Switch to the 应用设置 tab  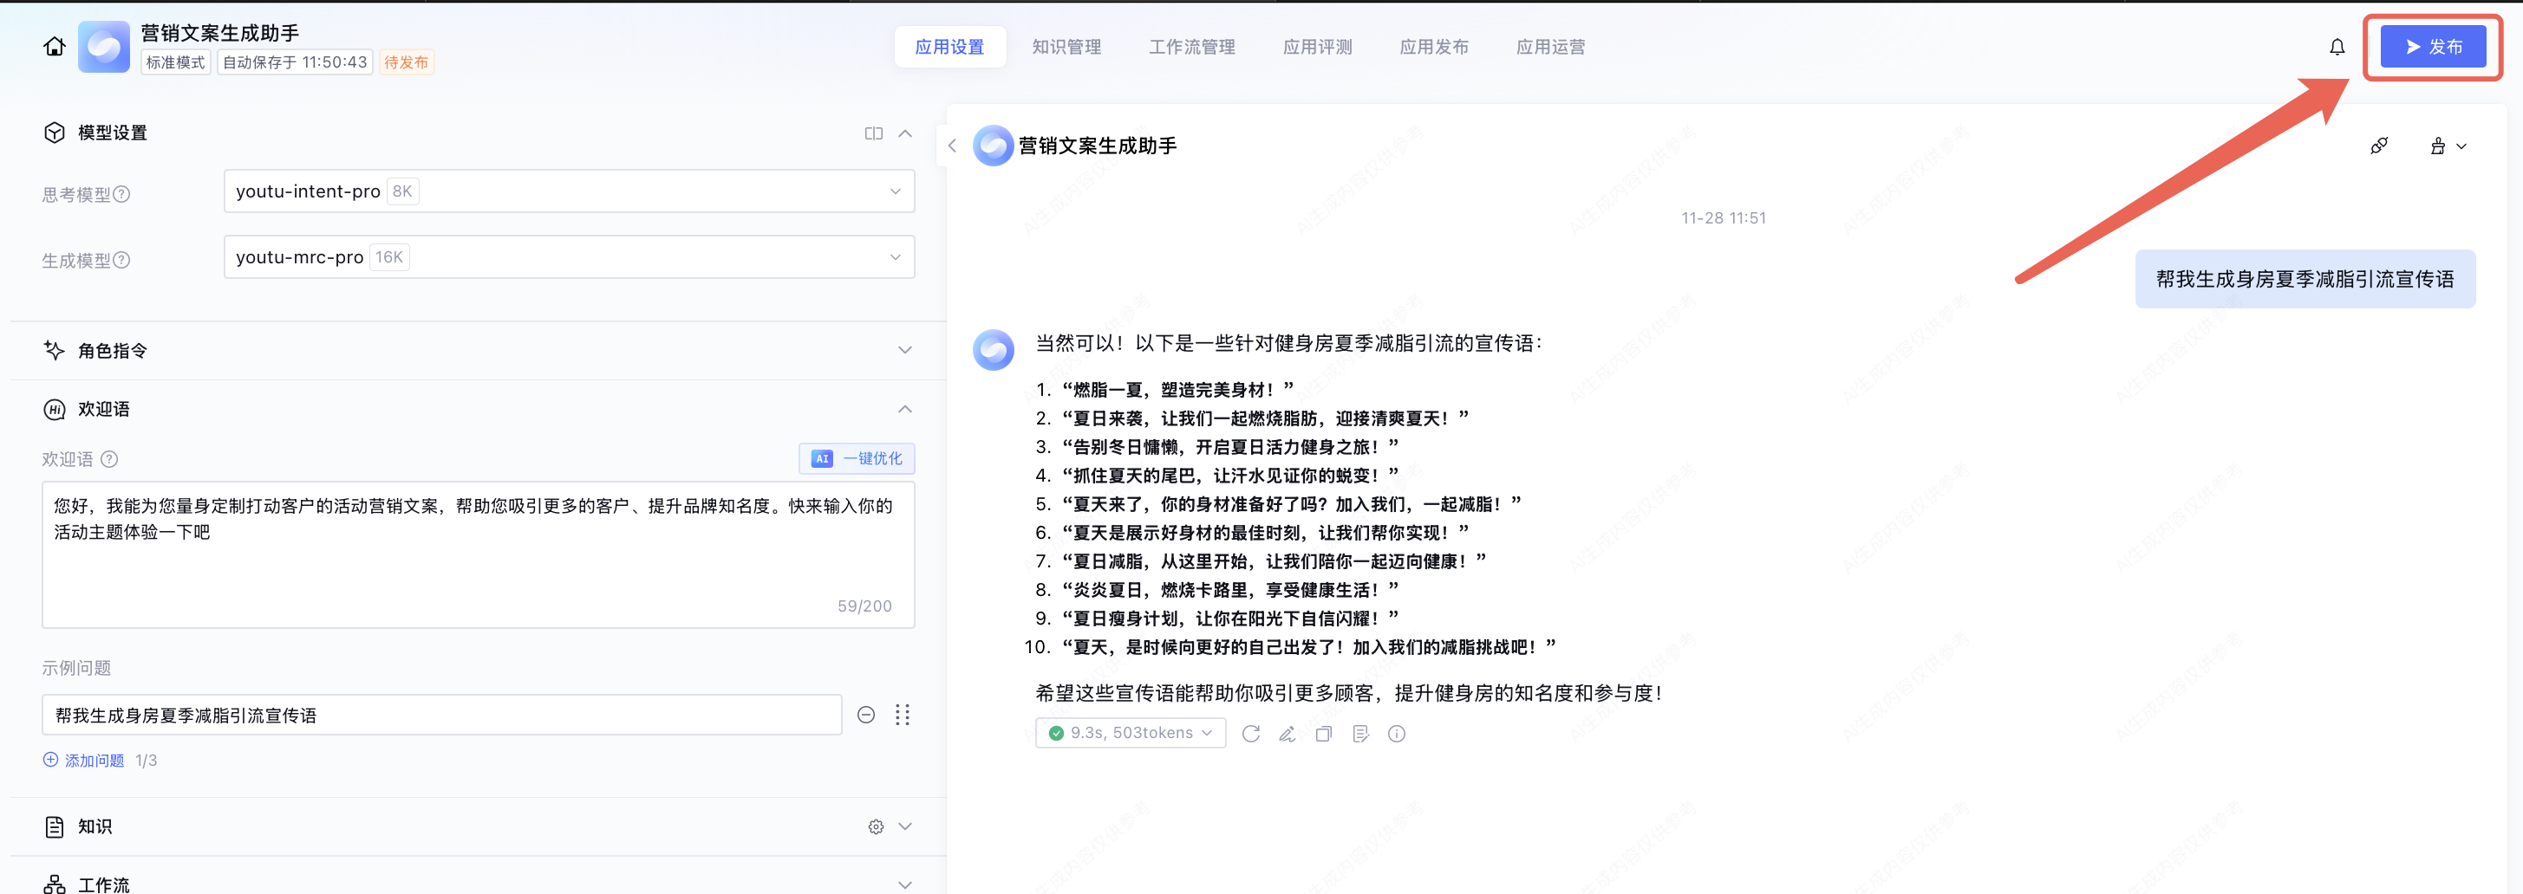pos(949,47)
